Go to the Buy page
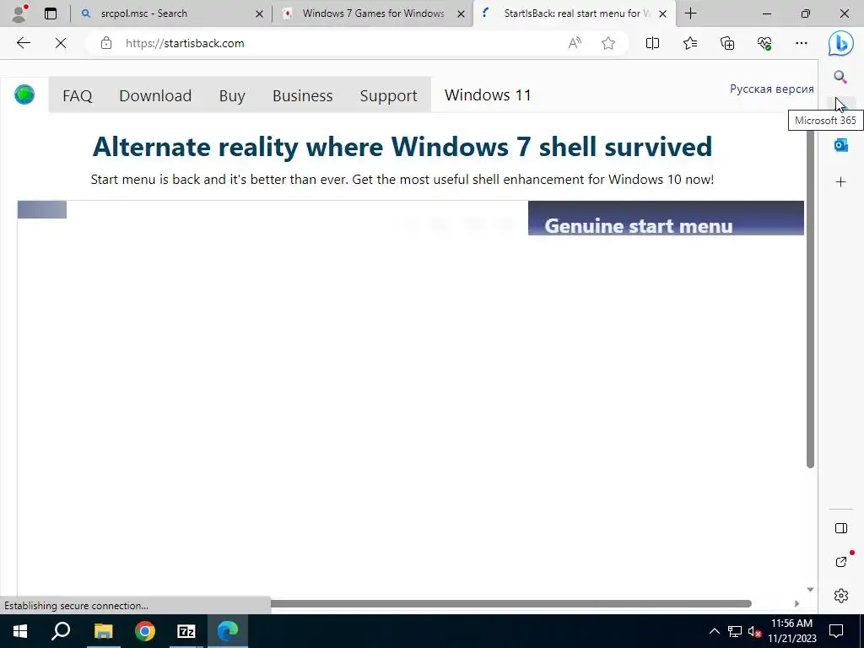Viewport: 864px width, 648px height. pyautogui.click(x=232, y=95)
